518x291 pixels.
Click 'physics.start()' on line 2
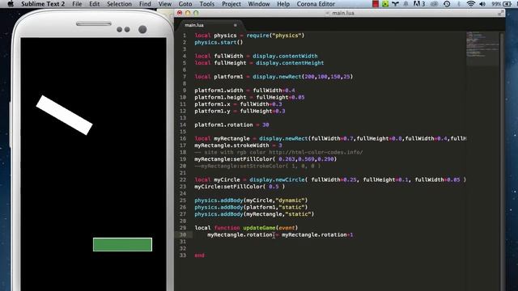pos(219,42)
